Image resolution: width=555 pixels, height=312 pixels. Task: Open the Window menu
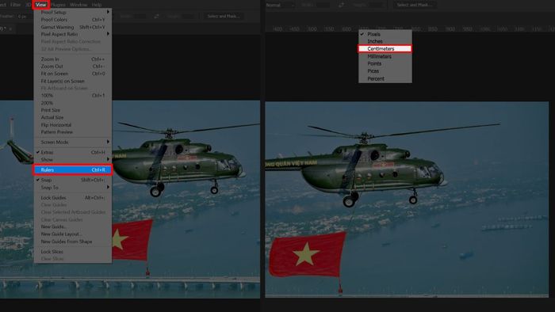click(78, 5)
